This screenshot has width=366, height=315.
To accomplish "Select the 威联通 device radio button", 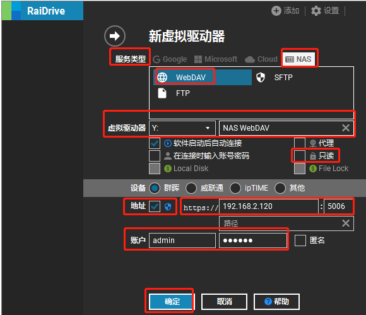I will coord(191,188).
